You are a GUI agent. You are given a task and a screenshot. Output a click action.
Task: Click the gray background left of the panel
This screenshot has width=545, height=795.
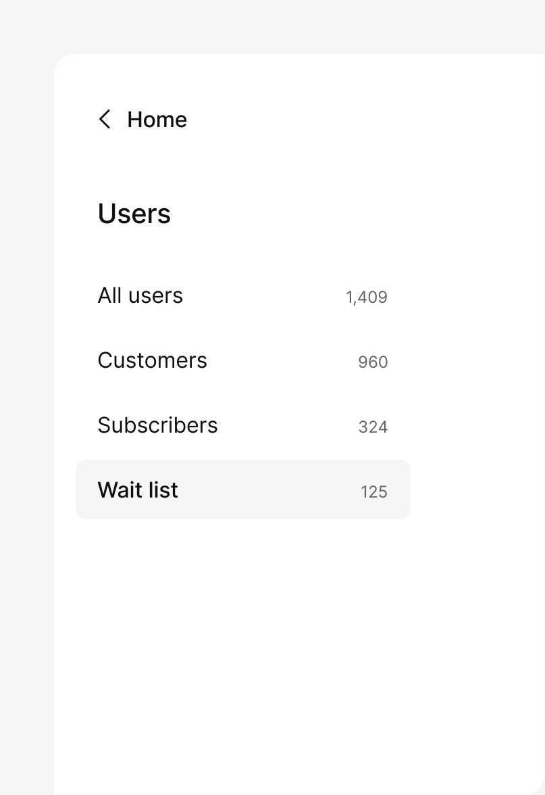(x=27, y=406)
